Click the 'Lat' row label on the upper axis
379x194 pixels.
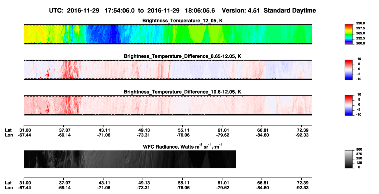coord(8,130)
